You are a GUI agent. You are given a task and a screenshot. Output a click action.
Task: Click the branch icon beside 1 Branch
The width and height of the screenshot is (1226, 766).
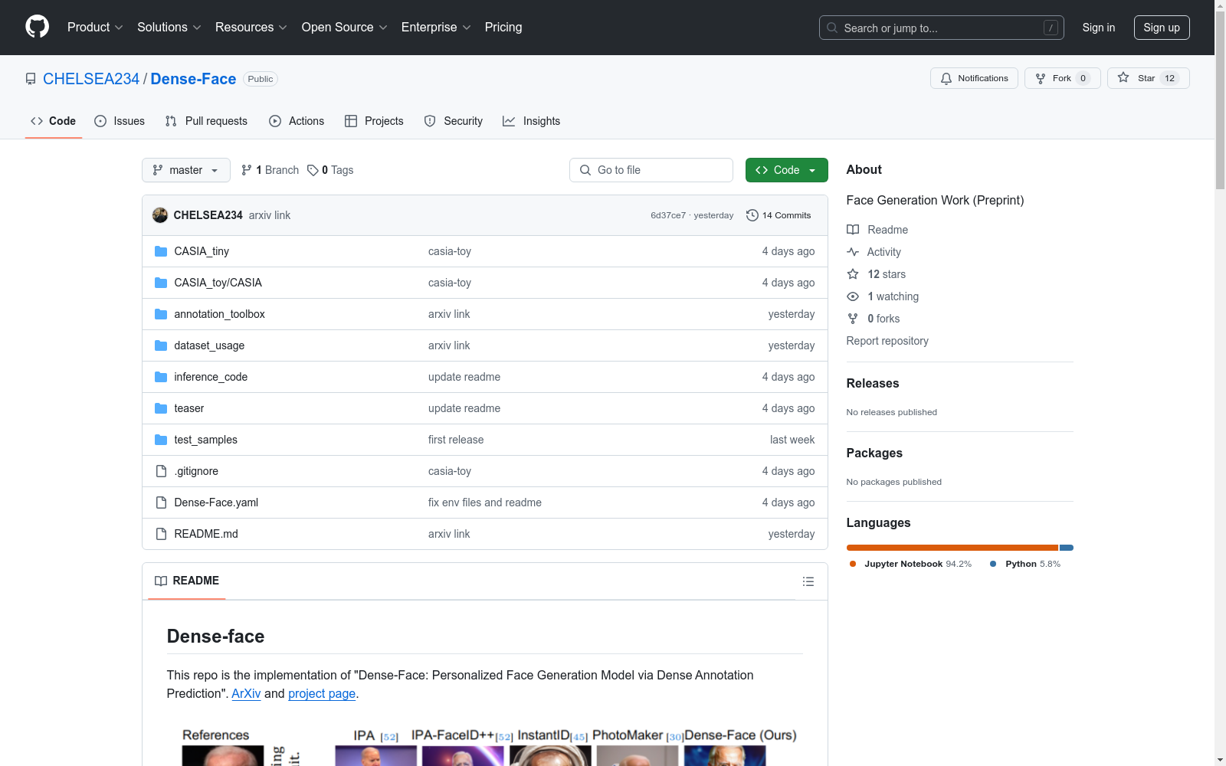tap(247, 170)
